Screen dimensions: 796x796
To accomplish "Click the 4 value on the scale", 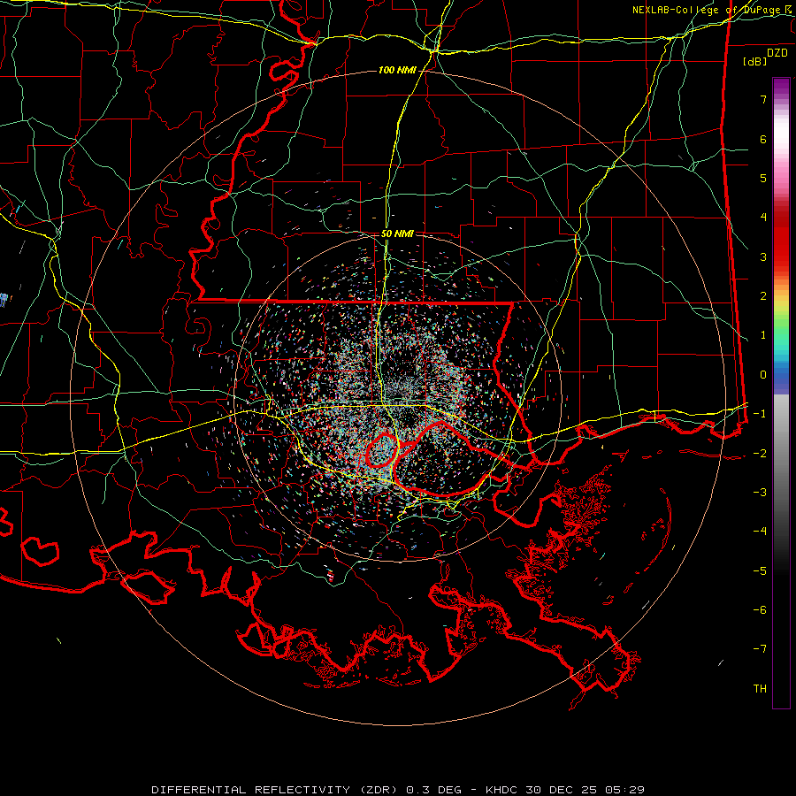I will coord(763,218).
